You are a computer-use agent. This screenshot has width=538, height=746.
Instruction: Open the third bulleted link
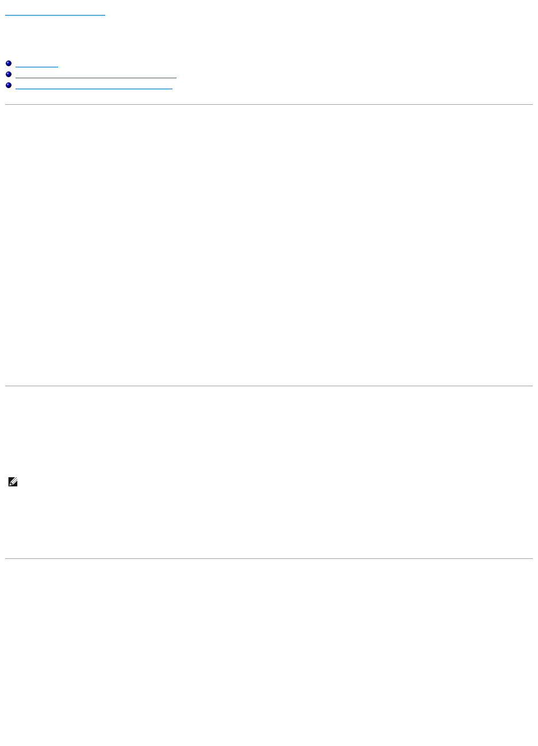tap(94, 86)
